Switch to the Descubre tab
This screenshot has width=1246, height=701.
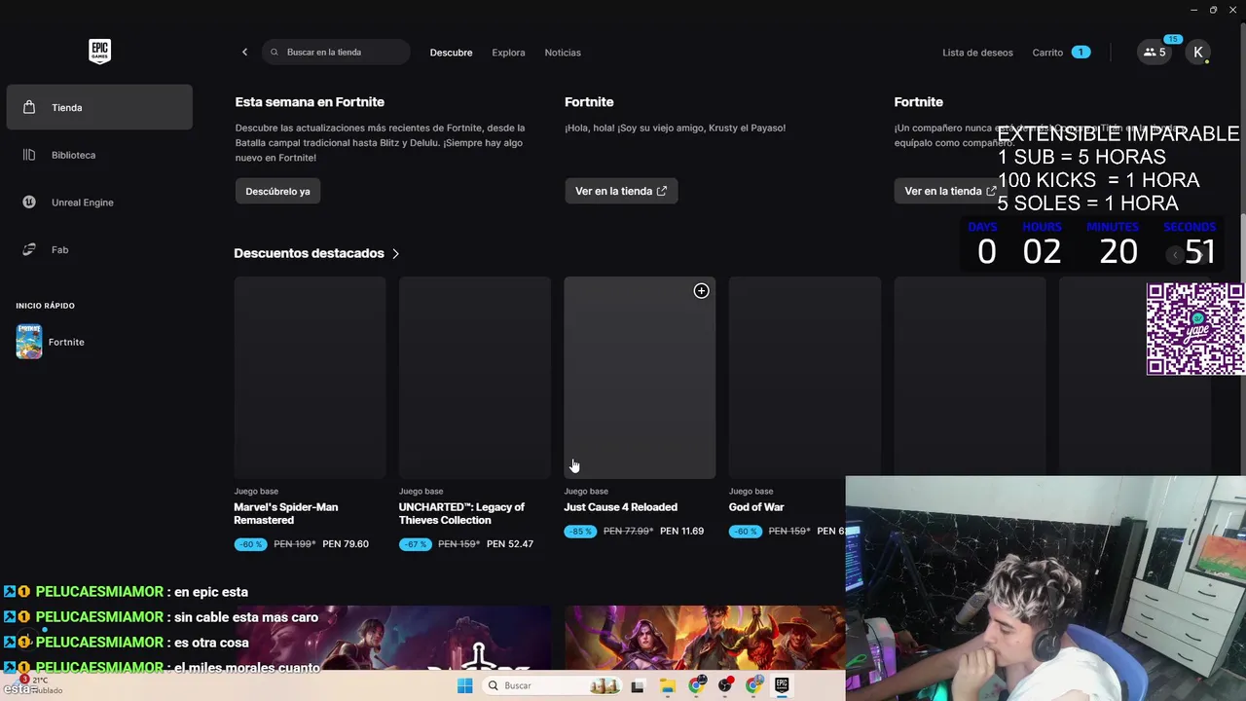coord(451,53)
